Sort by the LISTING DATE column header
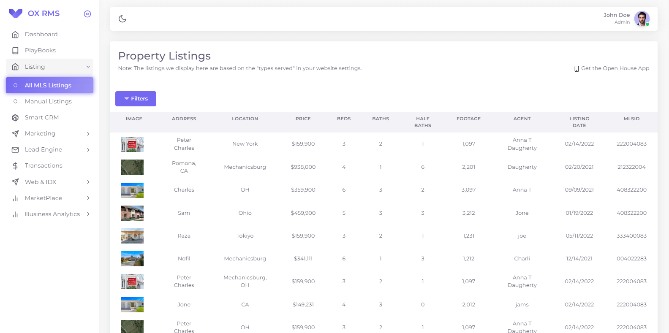The width and height of the screenshot is (669, 333). [579, 122]
